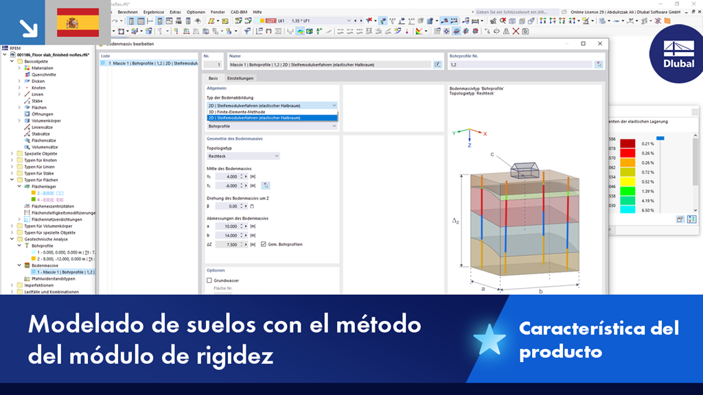
Task: Click the object picker icon next to the Y0 field
Action: click(x=264, y=185)
